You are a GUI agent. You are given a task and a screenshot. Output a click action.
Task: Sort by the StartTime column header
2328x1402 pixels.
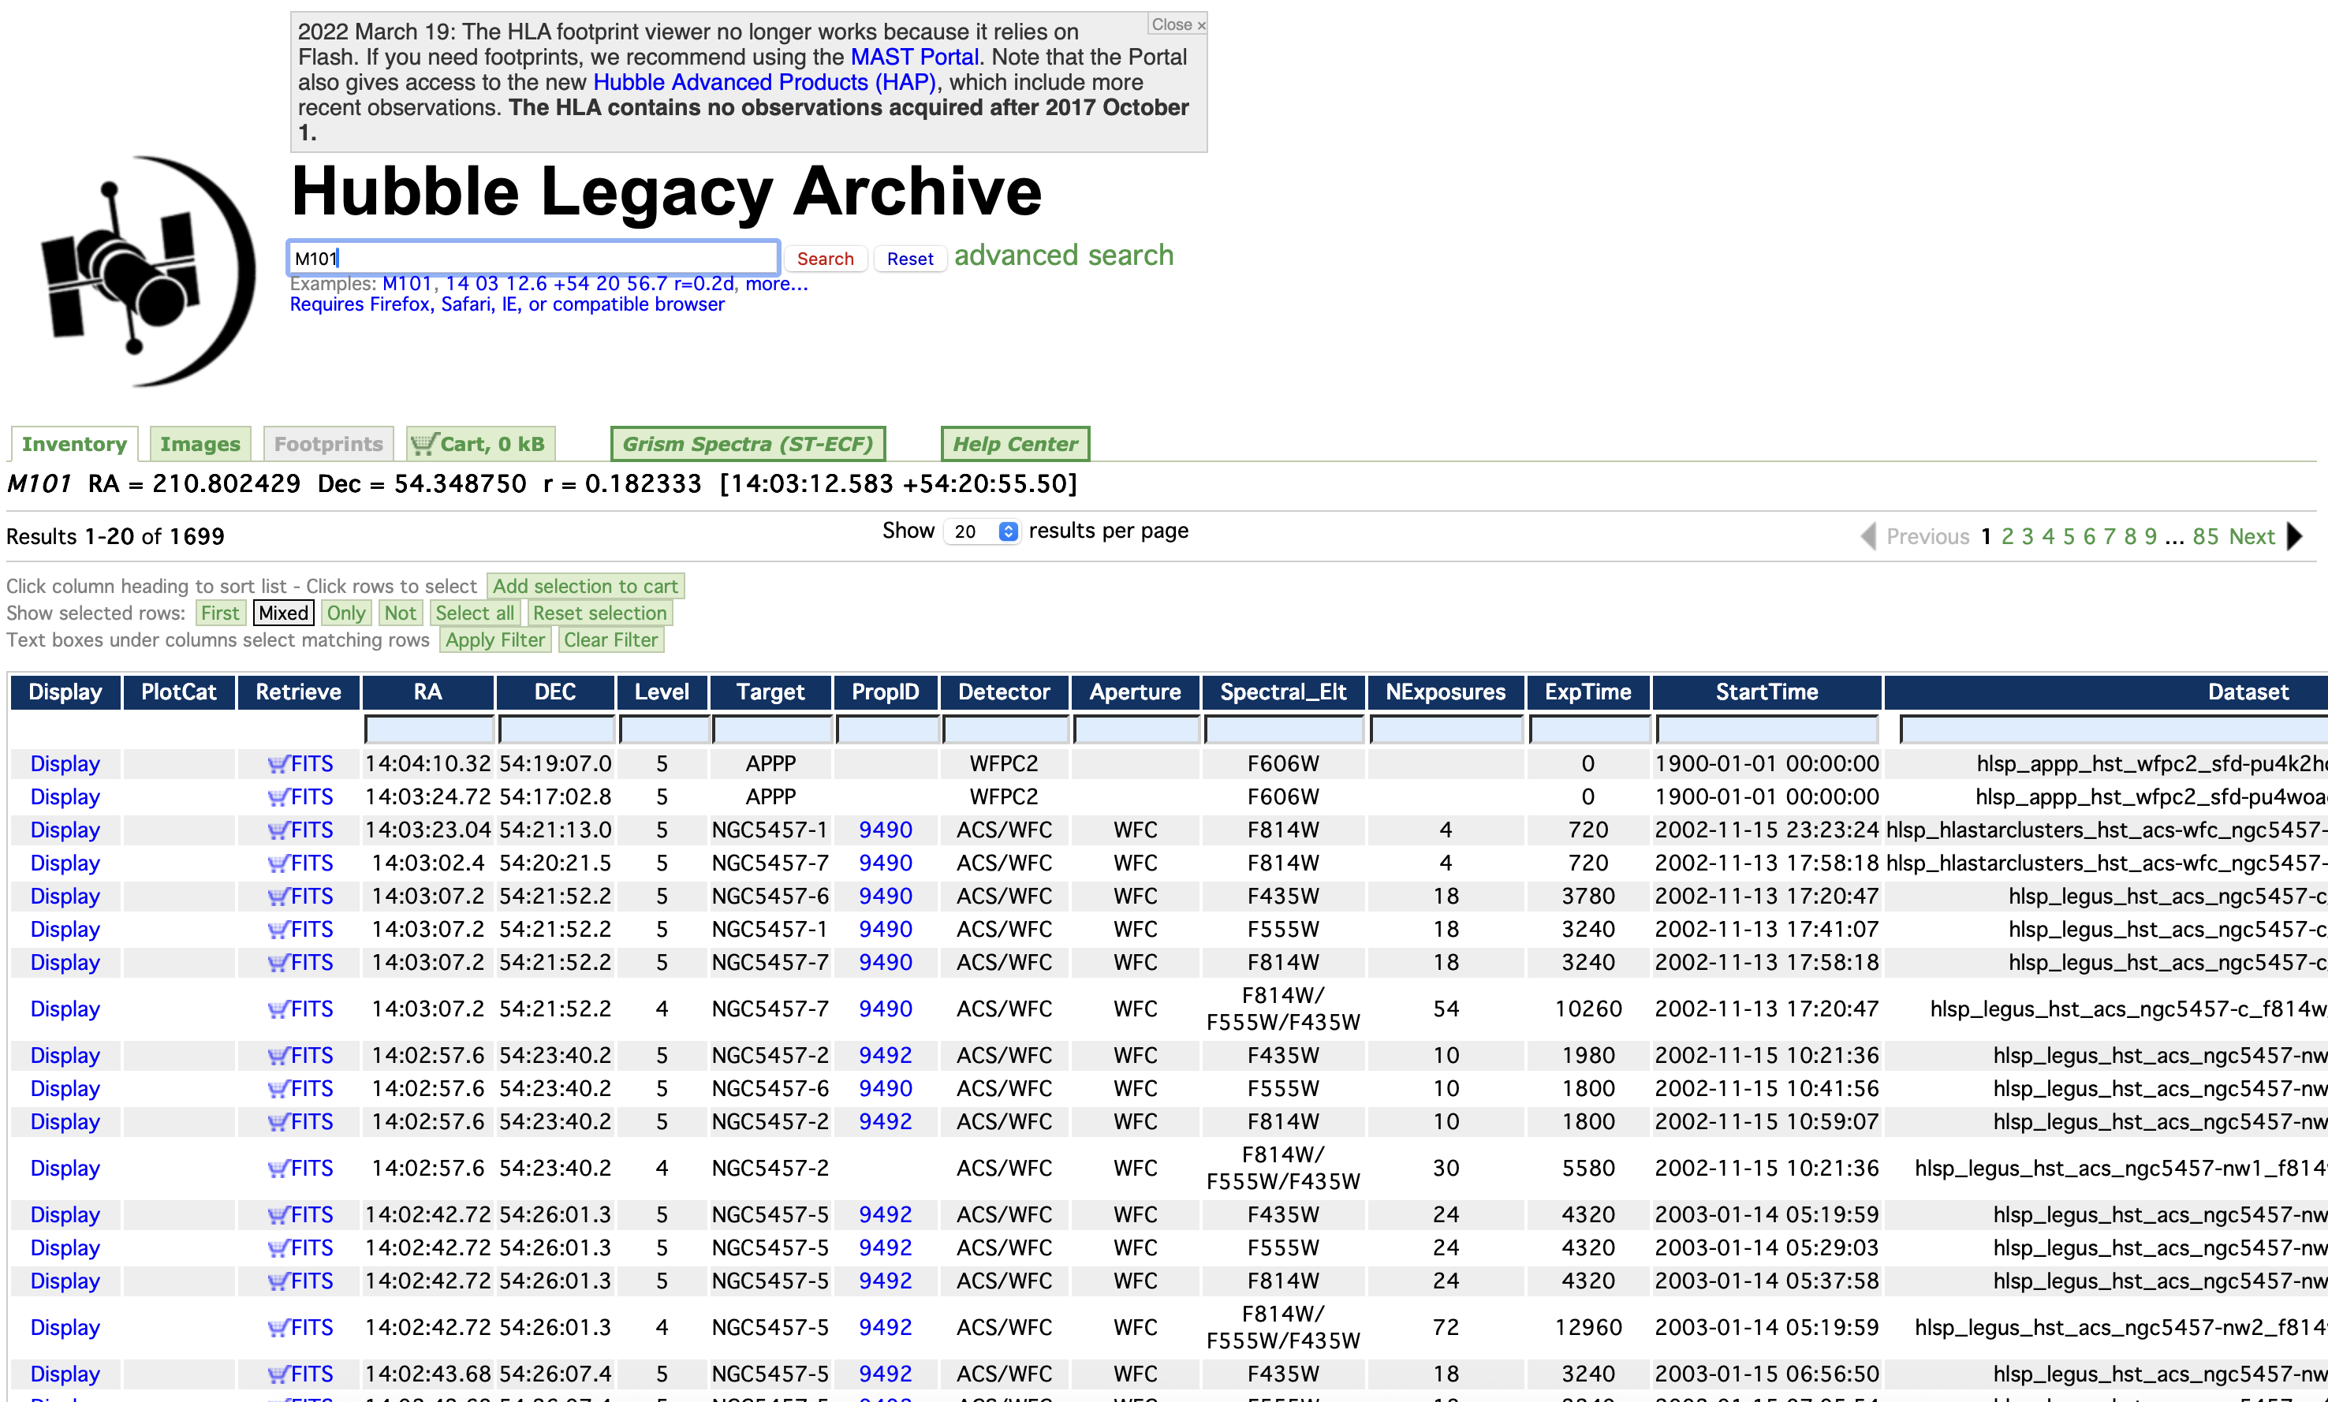pyautogui.click(x=1767, y=692)
